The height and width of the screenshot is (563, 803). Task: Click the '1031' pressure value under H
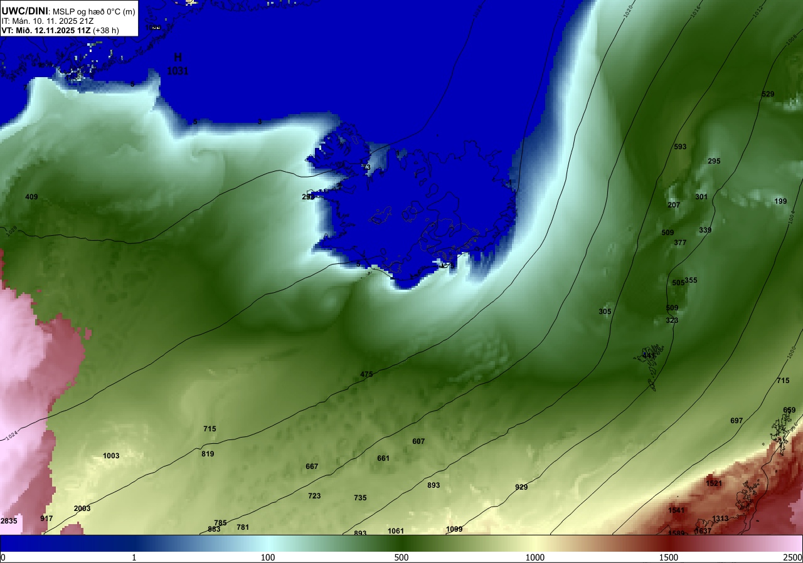pos(178,71)
